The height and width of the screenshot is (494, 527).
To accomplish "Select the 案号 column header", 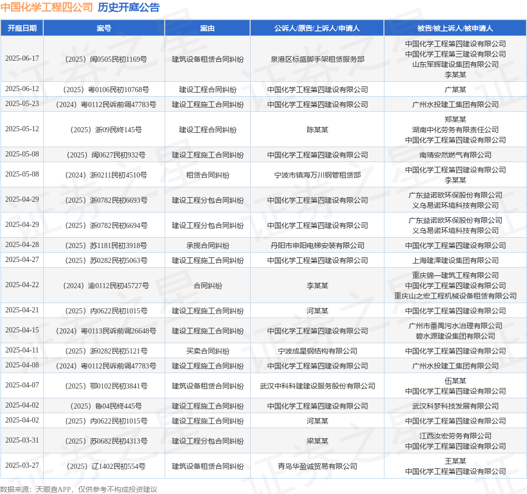I will [104, 28].
